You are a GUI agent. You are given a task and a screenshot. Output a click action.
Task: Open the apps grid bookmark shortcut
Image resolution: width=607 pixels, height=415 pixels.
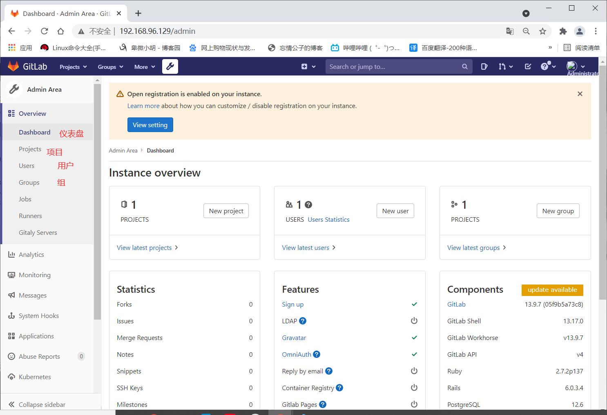tap(20, 48)
